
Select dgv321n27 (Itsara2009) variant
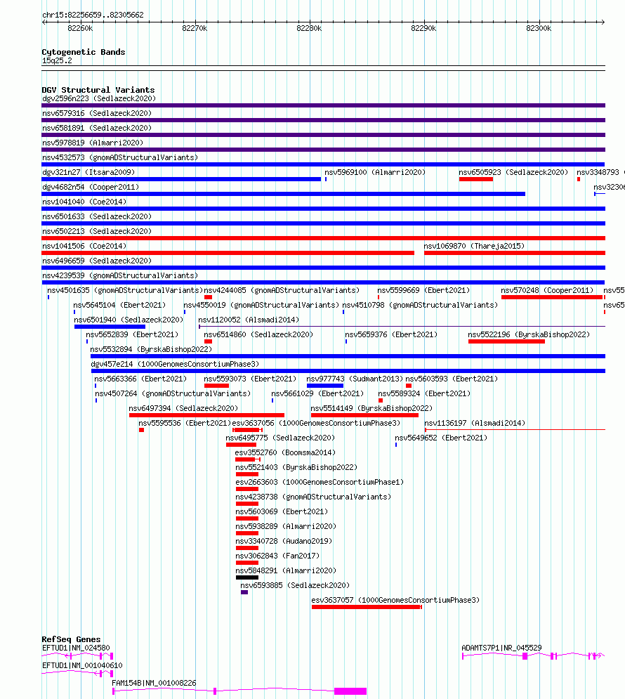pyautogui.click(x=88, y=172)
